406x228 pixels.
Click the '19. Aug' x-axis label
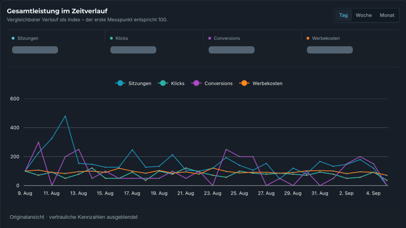tap(159, 193)
